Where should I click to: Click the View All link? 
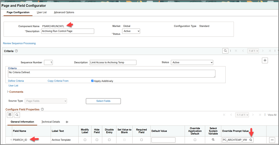[x=272, y=115]
